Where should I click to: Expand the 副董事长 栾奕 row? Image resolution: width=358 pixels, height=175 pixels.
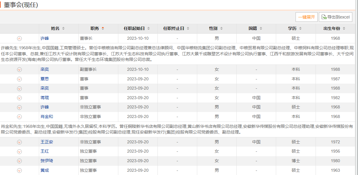tap(19, 70)
